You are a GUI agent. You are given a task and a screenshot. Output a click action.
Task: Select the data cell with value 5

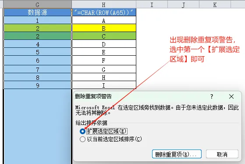point(38,52)
